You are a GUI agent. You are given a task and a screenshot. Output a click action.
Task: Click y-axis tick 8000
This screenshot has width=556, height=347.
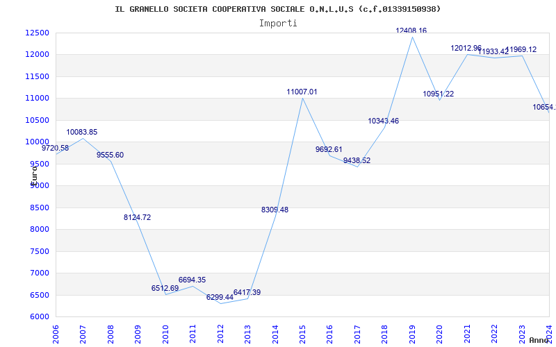39,230
